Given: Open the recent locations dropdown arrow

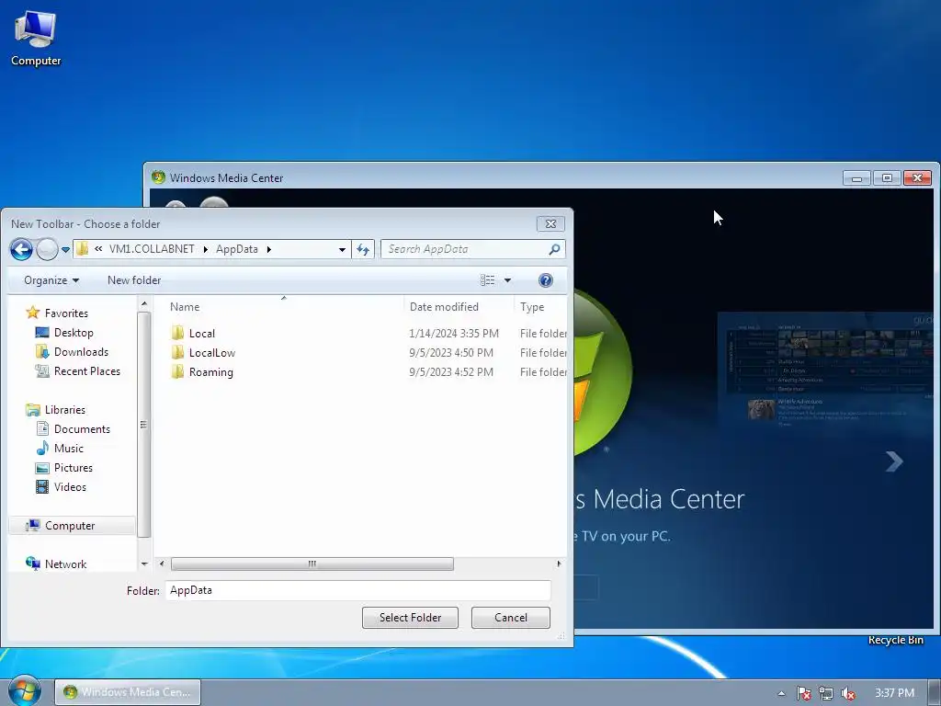Looking at the screenshot, I should [65, 250].
